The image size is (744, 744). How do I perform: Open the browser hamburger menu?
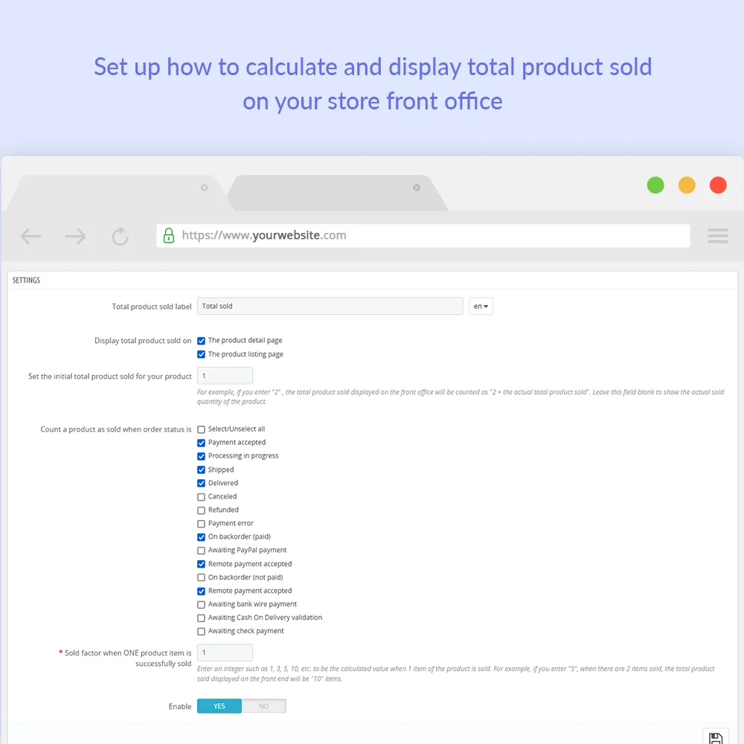pos(718,236)
